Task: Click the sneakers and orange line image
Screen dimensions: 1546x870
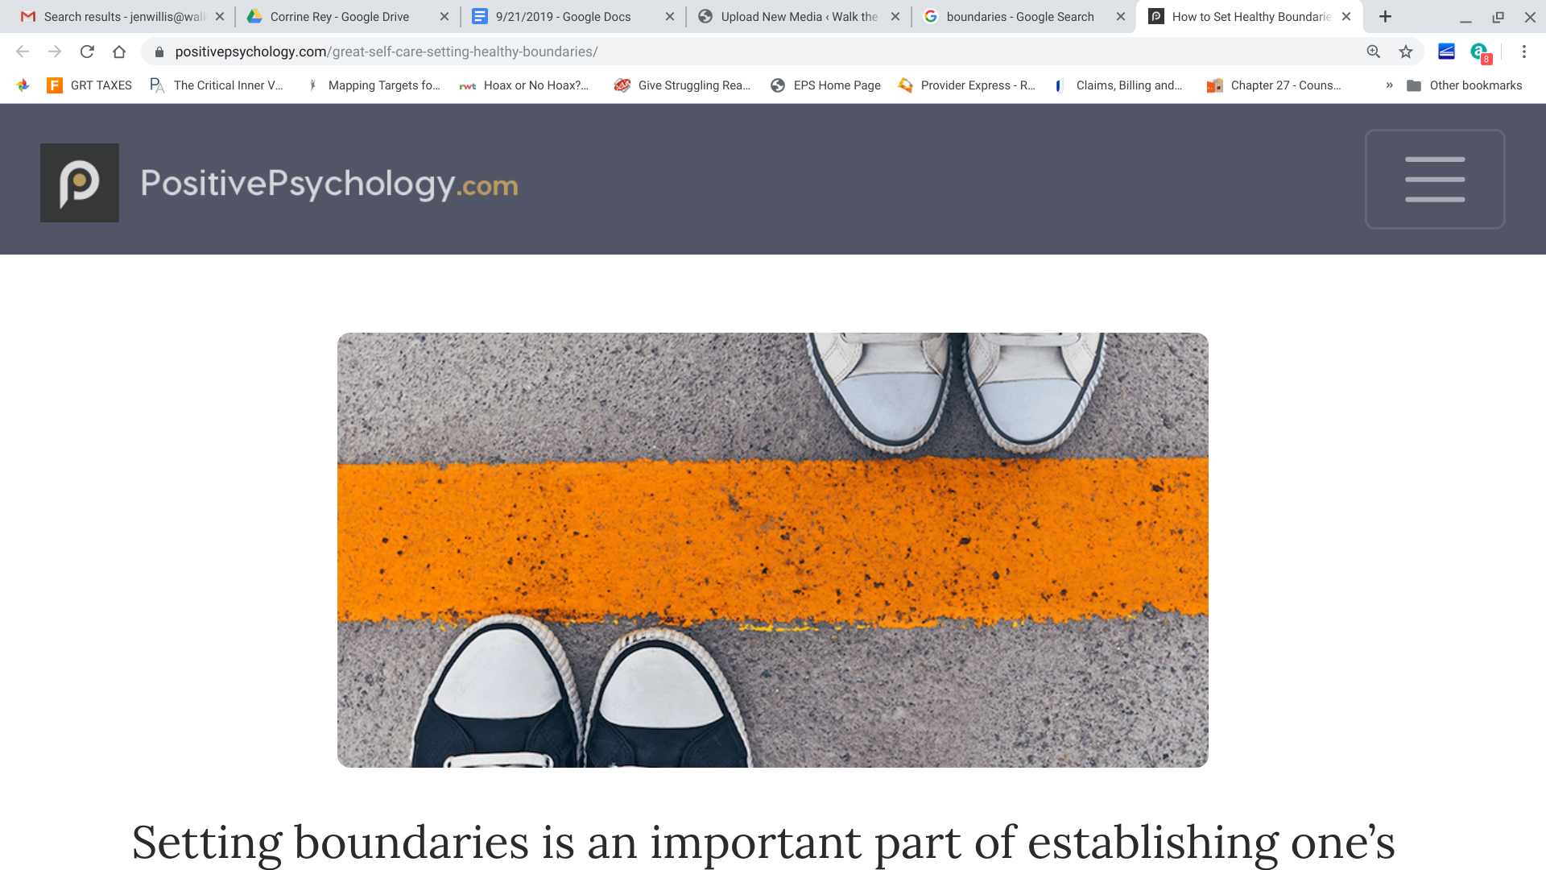Action: [772, 549]
